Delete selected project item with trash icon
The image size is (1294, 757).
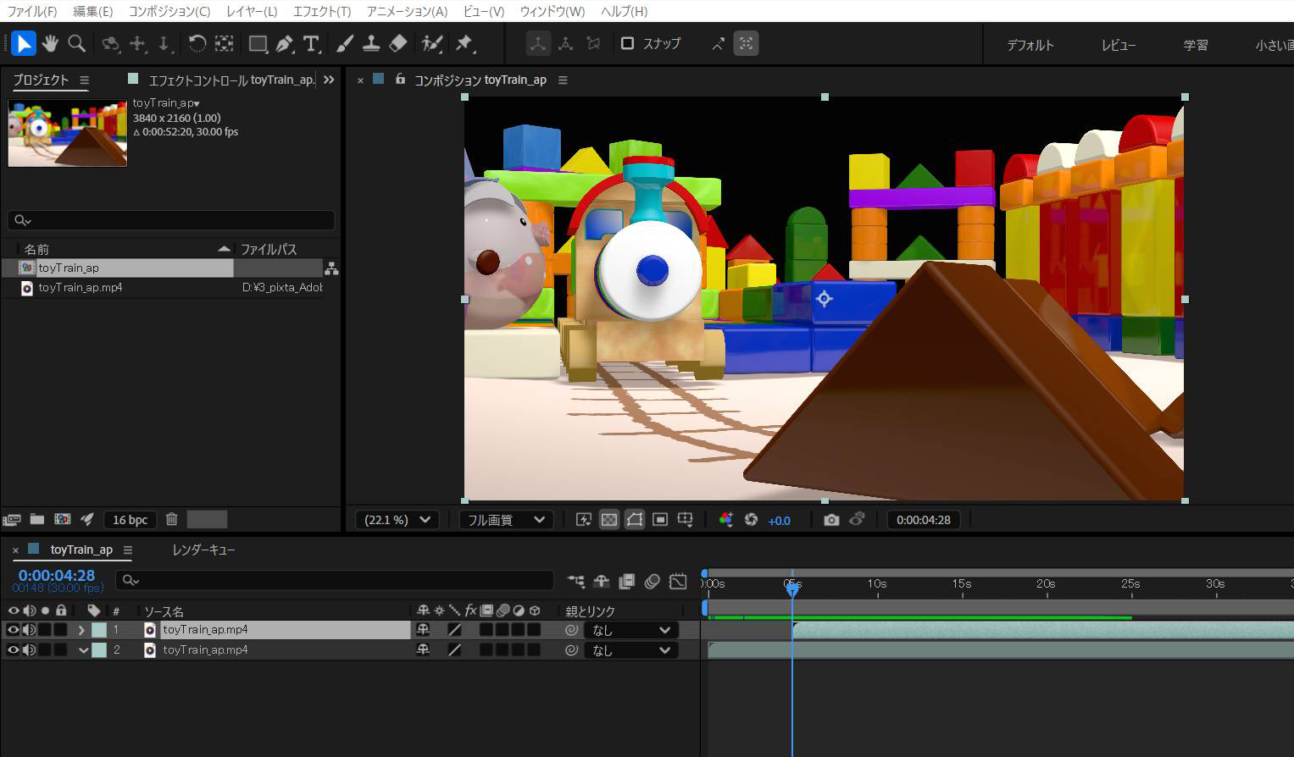(171, 519)
